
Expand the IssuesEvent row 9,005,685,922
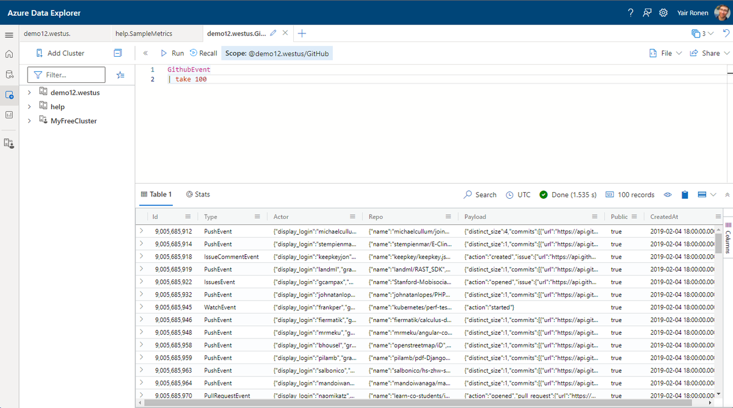(x=142, y=282)
